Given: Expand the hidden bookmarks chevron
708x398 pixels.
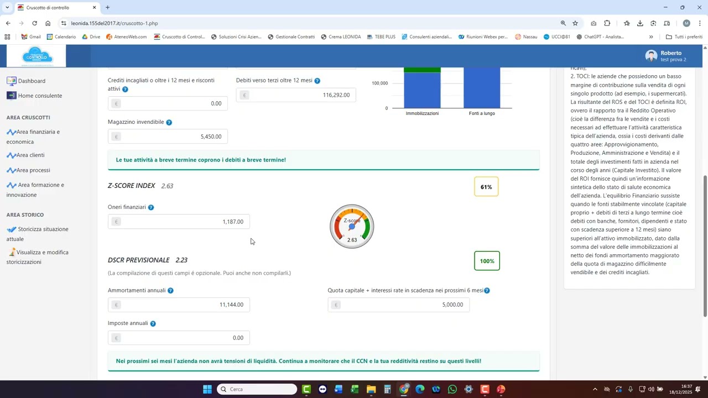Looking at the screenshot, I should tap(651, 37).
